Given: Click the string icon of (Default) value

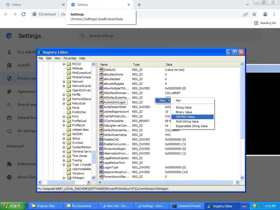Looking at the screenshot, I should pos(101,69).
